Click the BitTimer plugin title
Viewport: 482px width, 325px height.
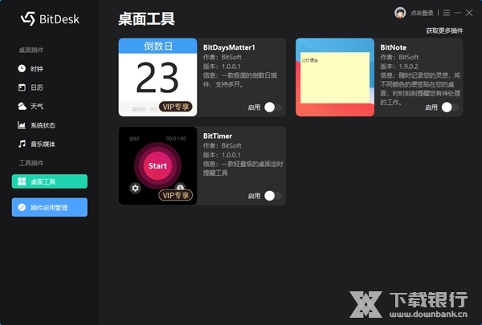pos(218,136)
